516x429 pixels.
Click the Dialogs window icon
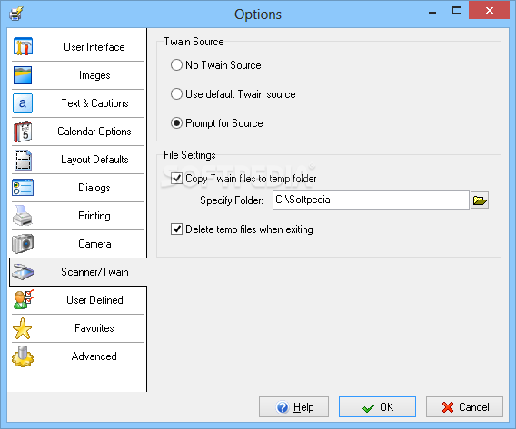pos(23,188)
